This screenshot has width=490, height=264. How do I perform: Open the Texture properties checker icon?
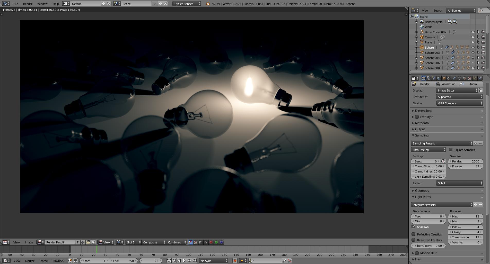point(470,78)
